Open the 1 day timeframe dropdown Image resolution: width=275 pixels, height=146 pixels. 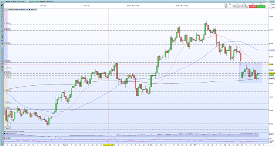coord(15,2)
